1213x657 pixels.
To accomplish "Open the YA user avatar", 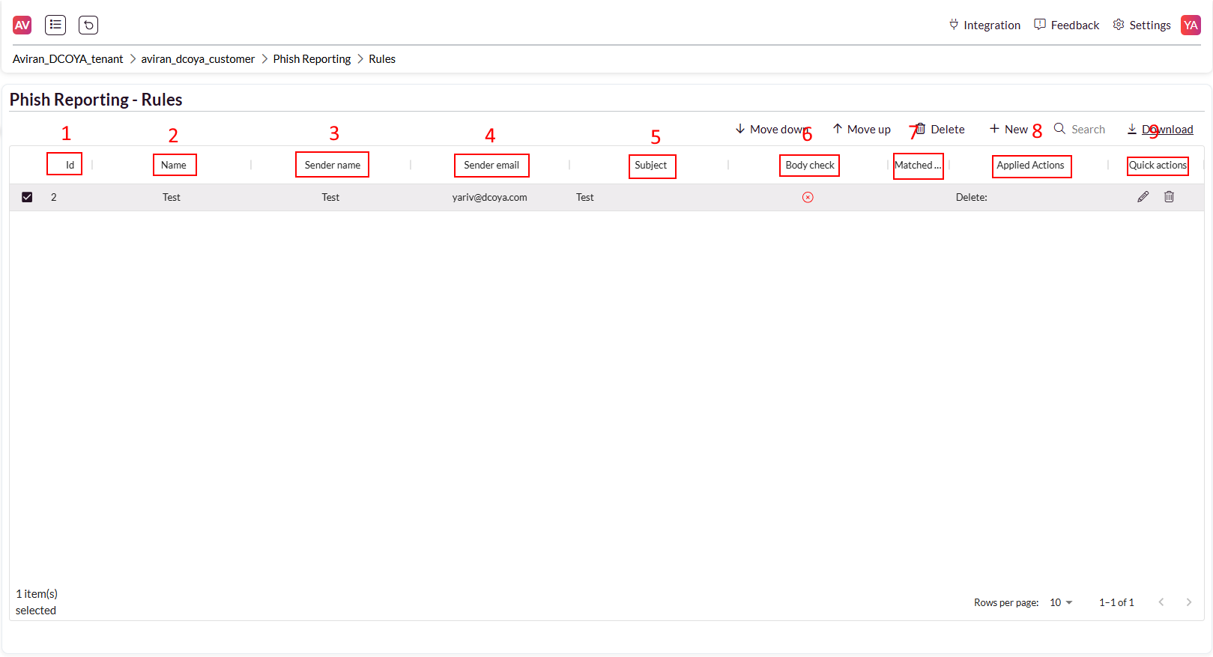I will (1191, 25).
